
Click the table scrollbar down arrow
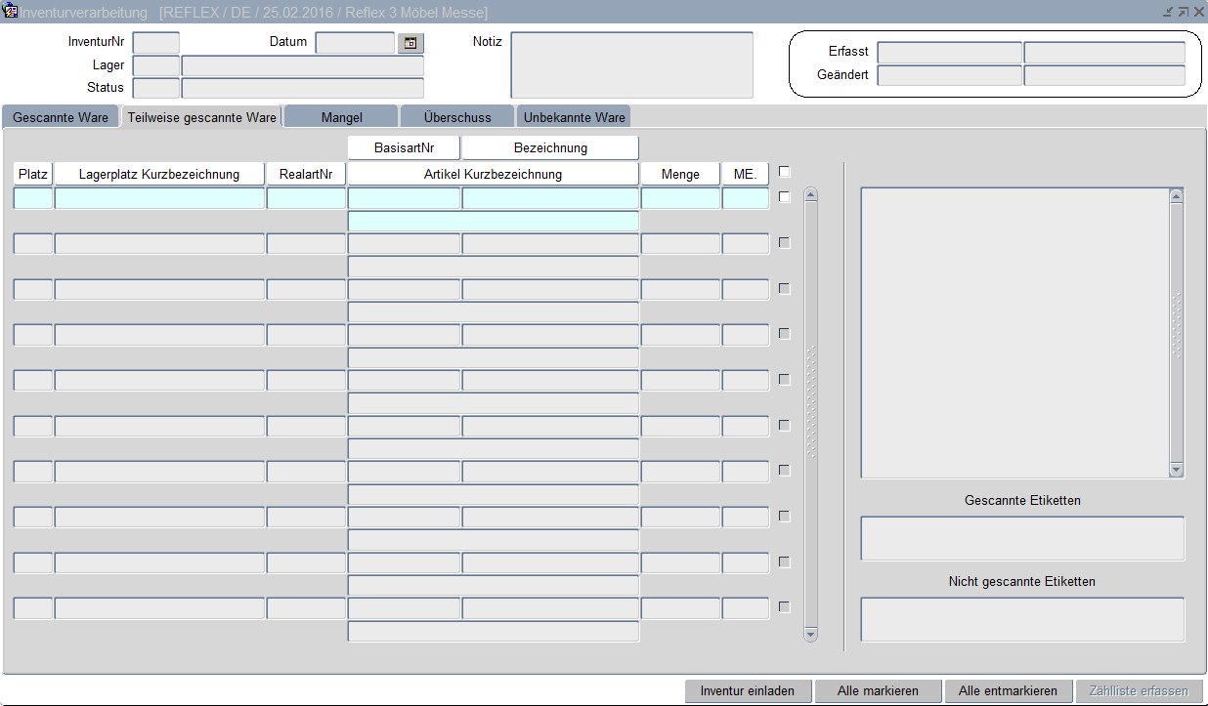click(x=810, y=634)
